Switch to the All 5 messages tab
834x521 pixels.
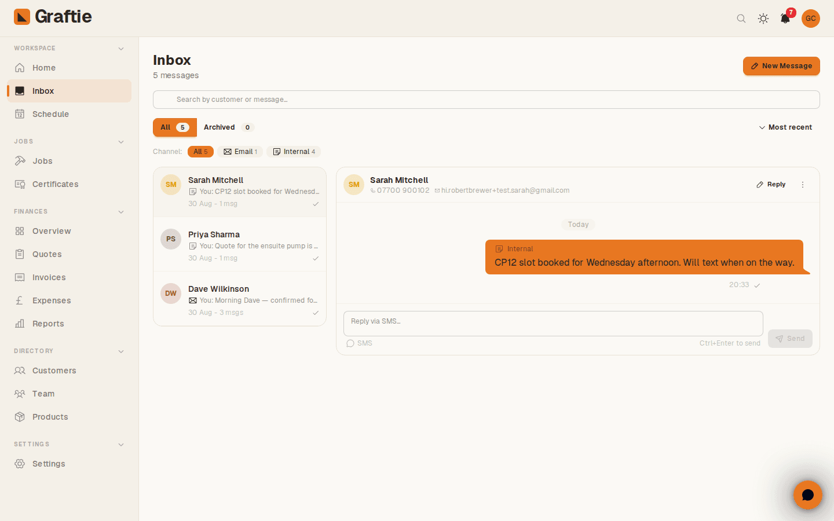tap(175, 127)
